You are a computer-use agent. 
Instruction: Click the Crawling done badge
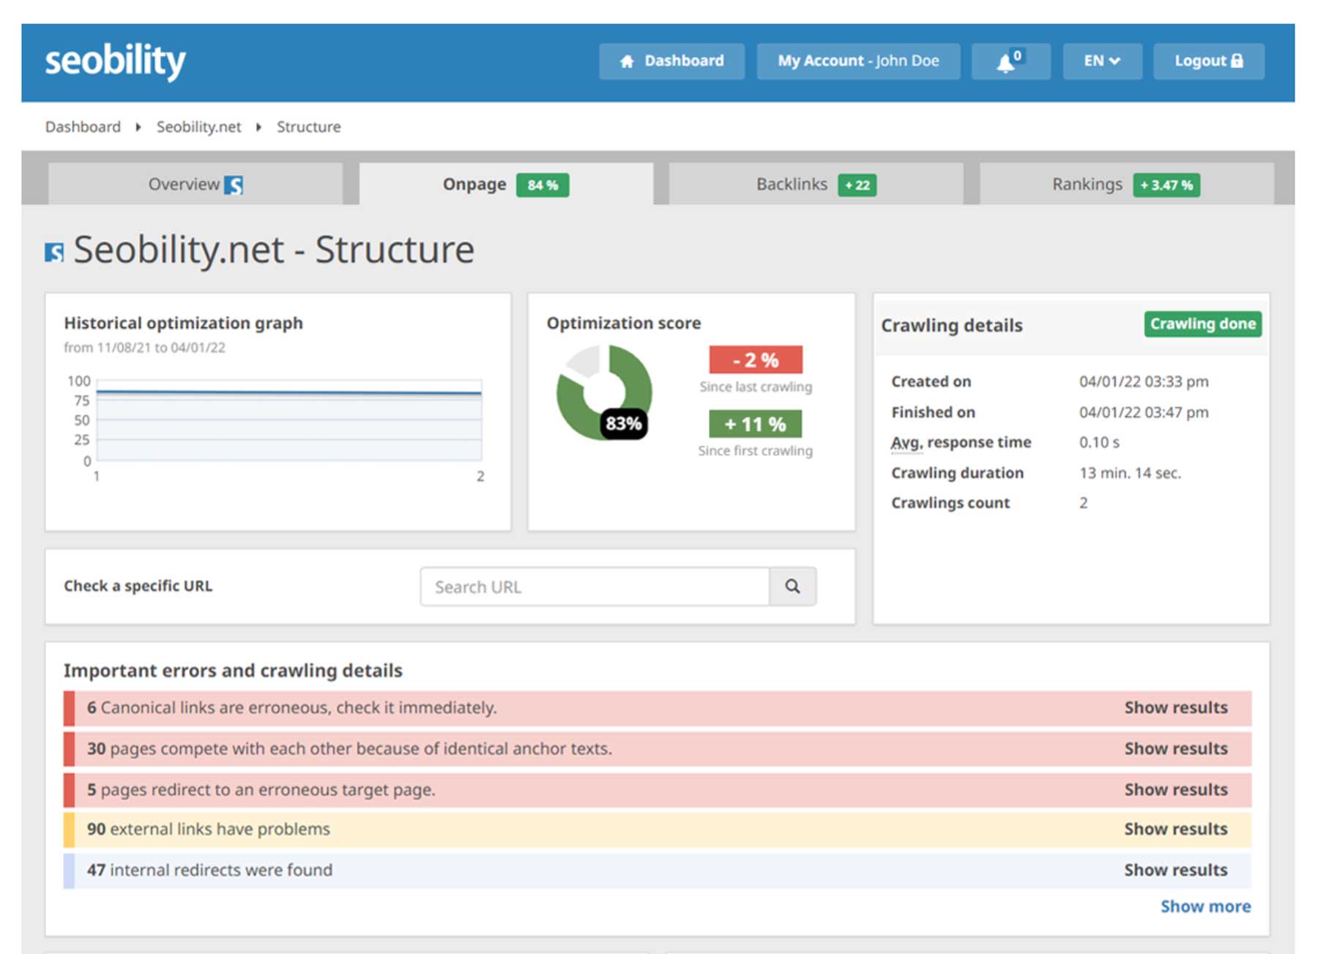pos(1202,324)
